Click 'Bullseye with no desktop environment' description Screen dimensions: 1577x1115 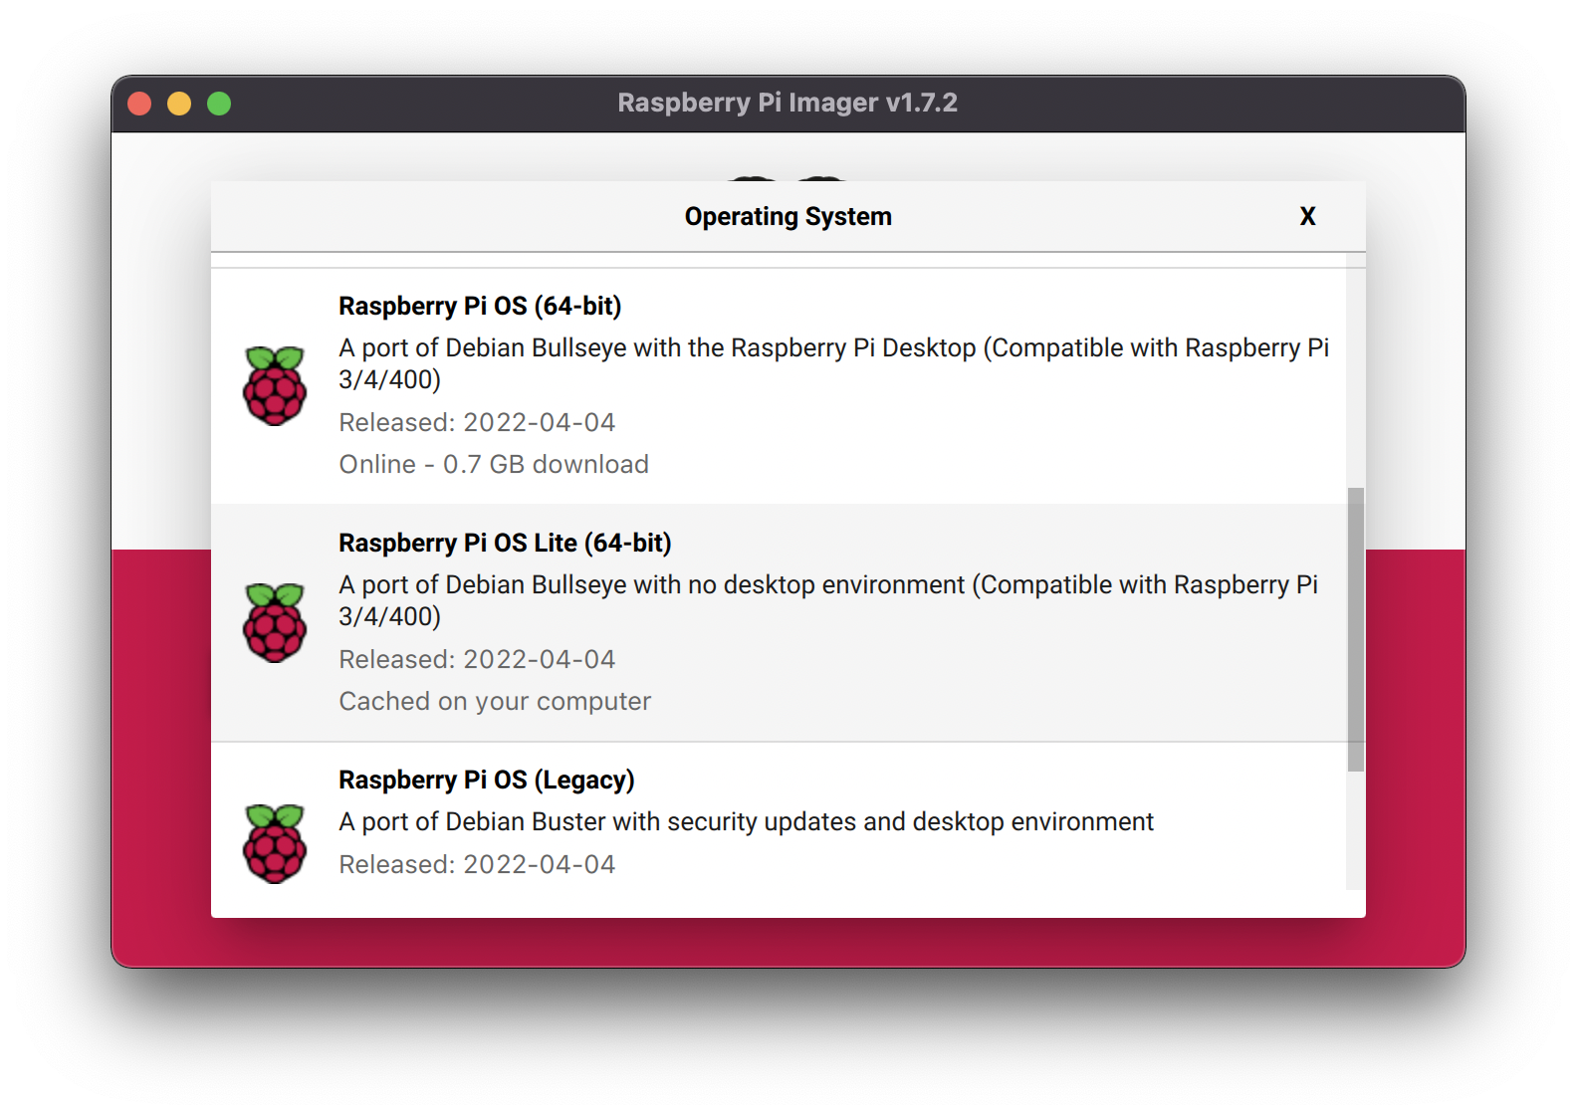tap(828, 600)
